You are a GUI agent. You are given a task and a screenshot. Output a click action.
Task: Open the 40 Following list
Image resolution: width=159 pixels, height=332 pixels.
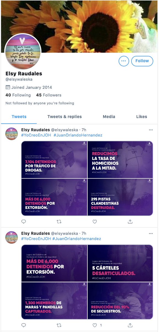18,95
